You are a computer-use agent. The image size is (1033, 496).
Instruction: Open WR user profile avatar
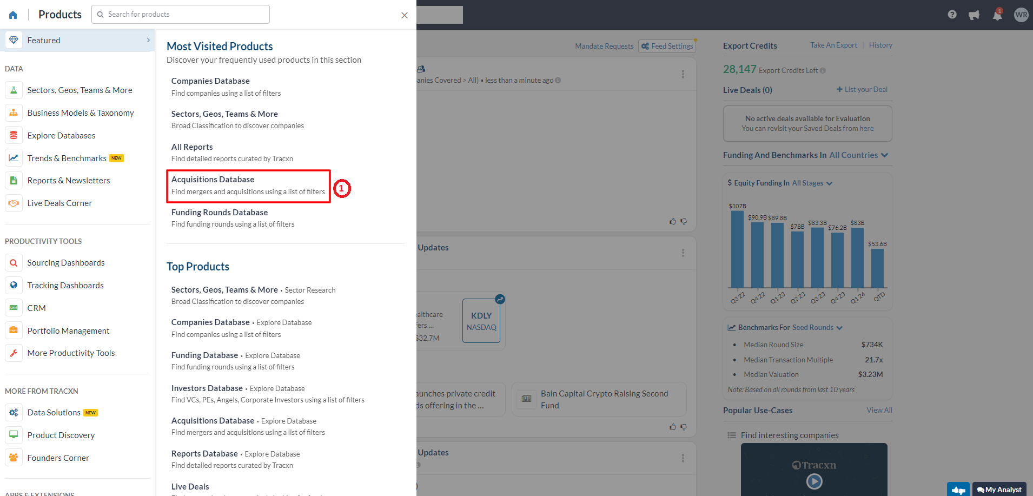coord(1021,15)
